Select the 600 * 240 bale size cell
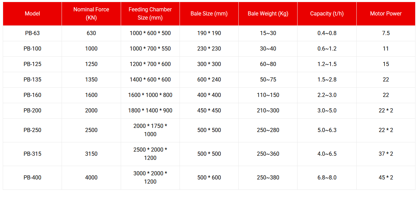 209,80
